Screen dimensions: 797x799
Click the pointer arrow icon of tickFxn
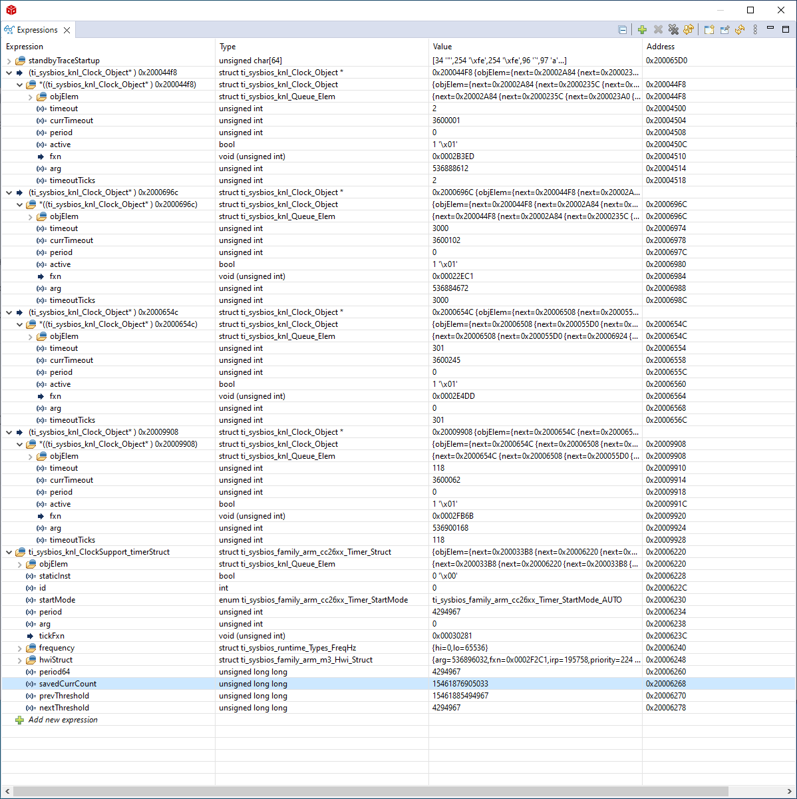coord(30,636)
